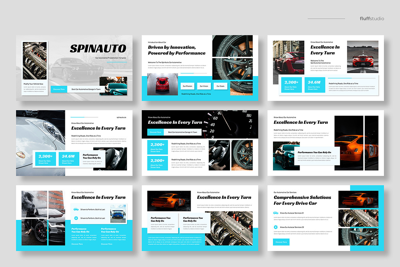Select orange car photo on Comprehensive Solutions slide
Image resolution: width=400 pixels, height=267 pixels.
358,199
